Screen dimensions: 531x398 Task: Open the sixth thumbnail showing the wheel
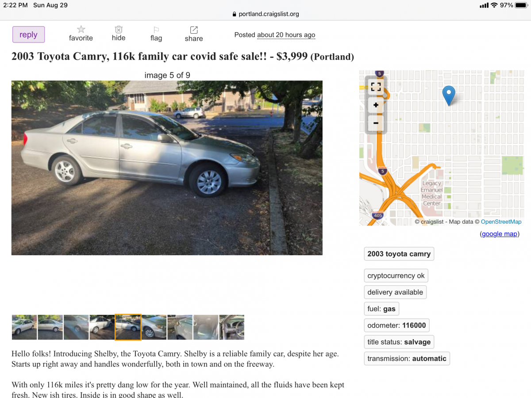tap(154, 327)
